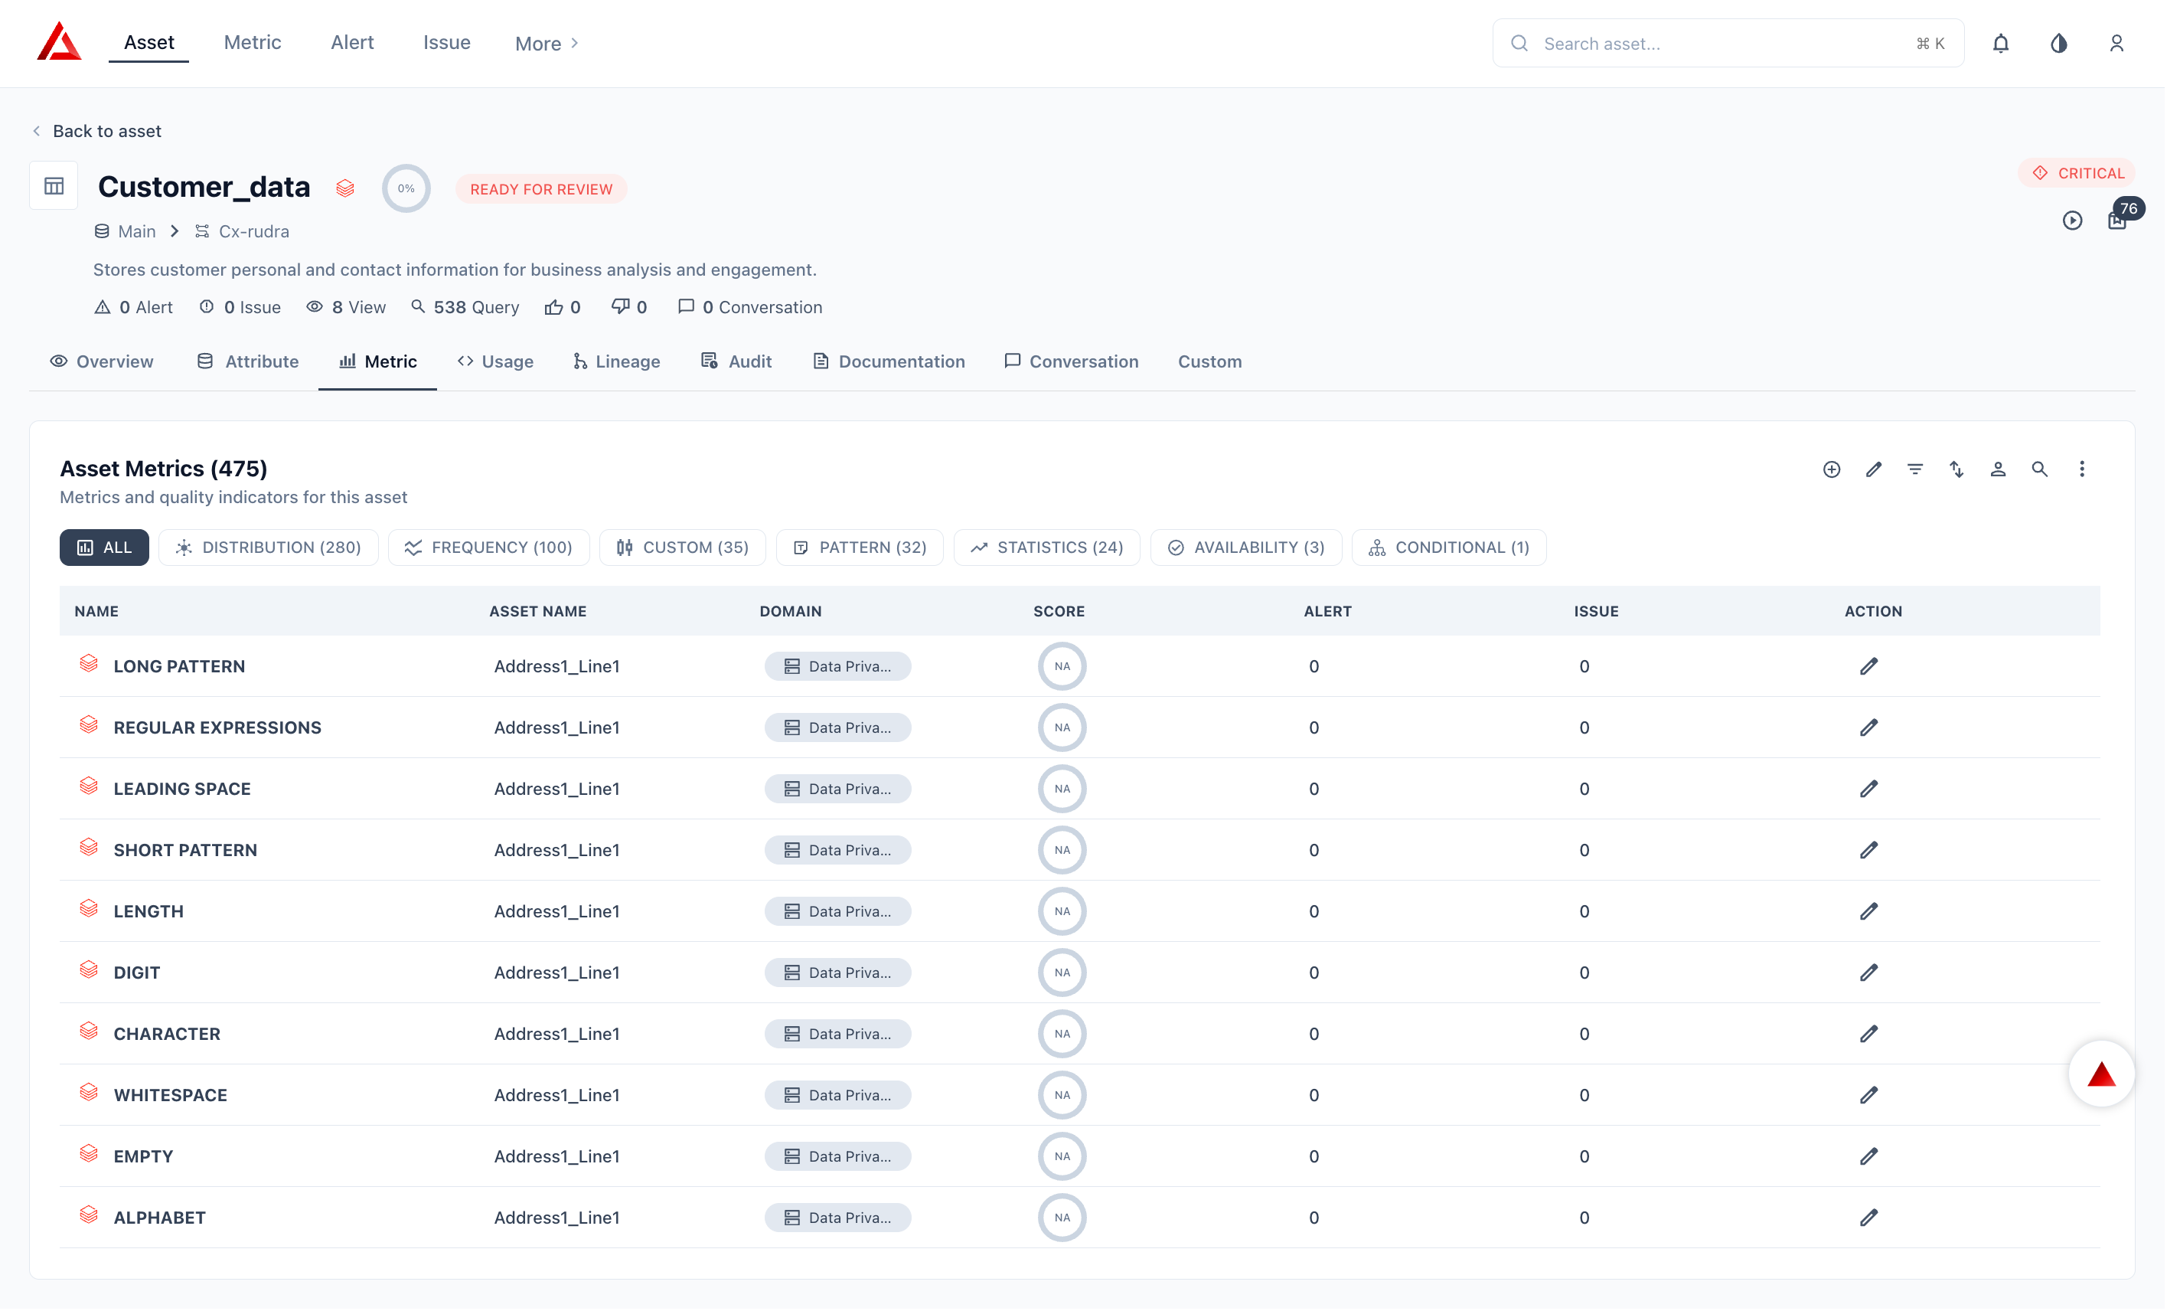
Task: Open the user profile icon
Action: [2119, 43]
